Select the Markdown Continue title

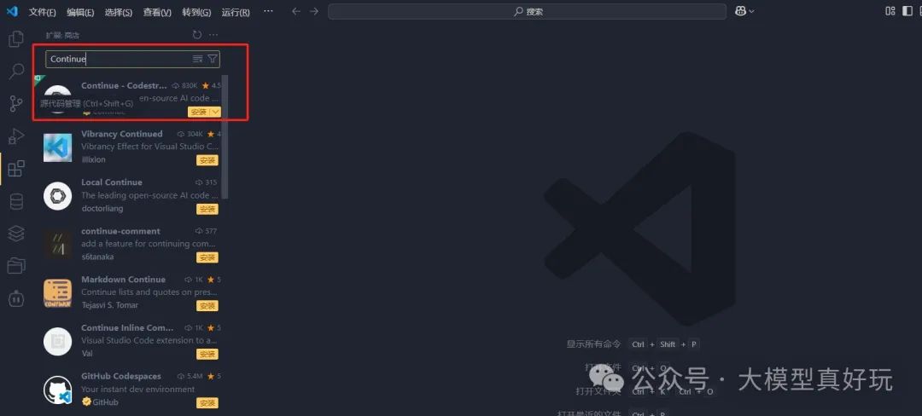(x=124, y=280)
